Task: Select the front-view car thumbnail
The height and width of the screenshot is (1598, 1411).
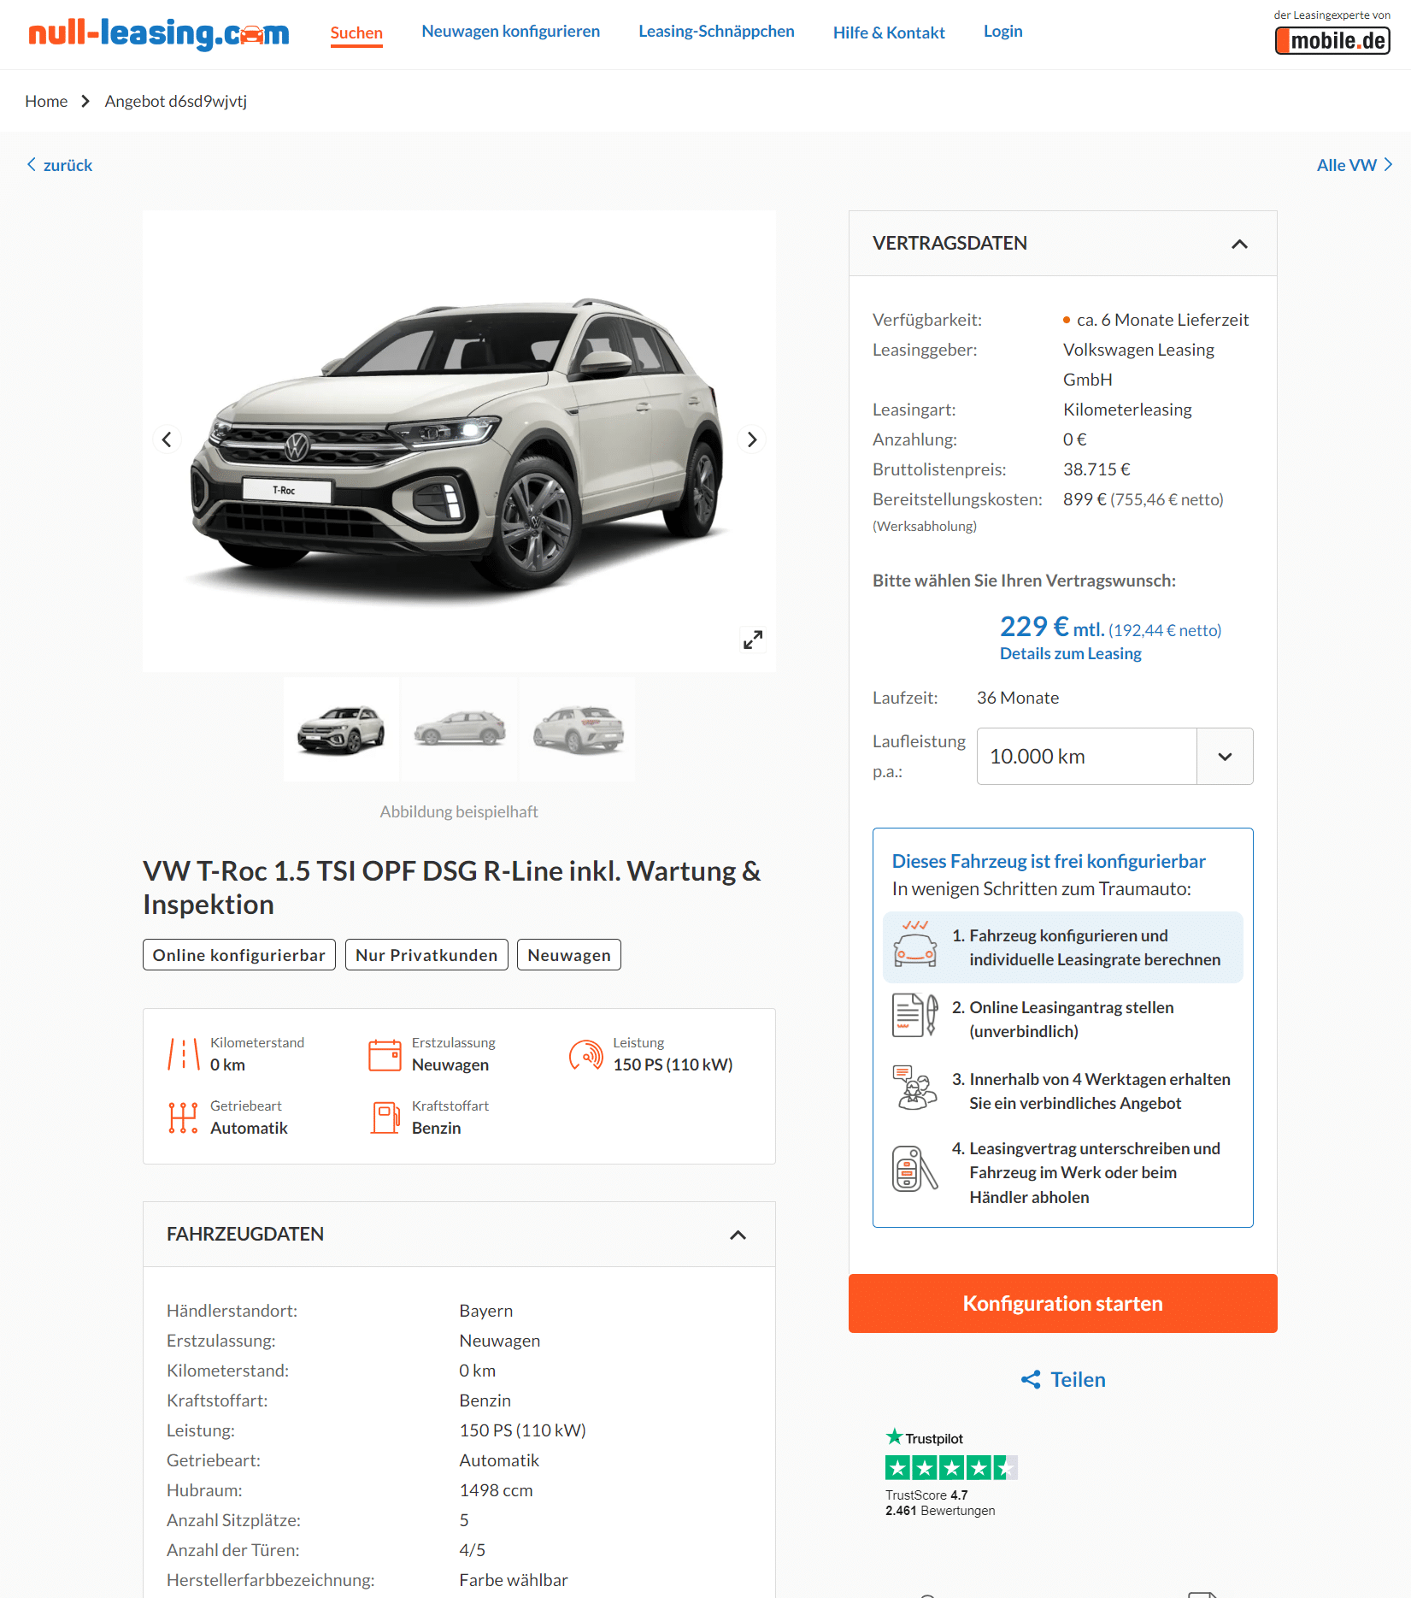Action: (x=342, y=729)
